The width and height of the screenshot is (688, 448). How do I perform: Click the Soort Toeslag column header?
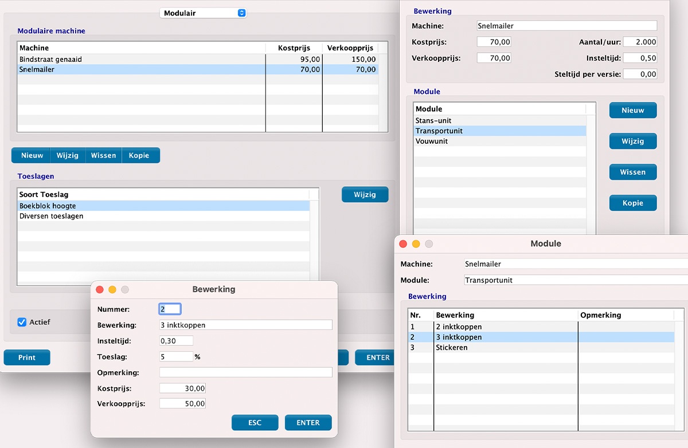(x=164, y=195)
